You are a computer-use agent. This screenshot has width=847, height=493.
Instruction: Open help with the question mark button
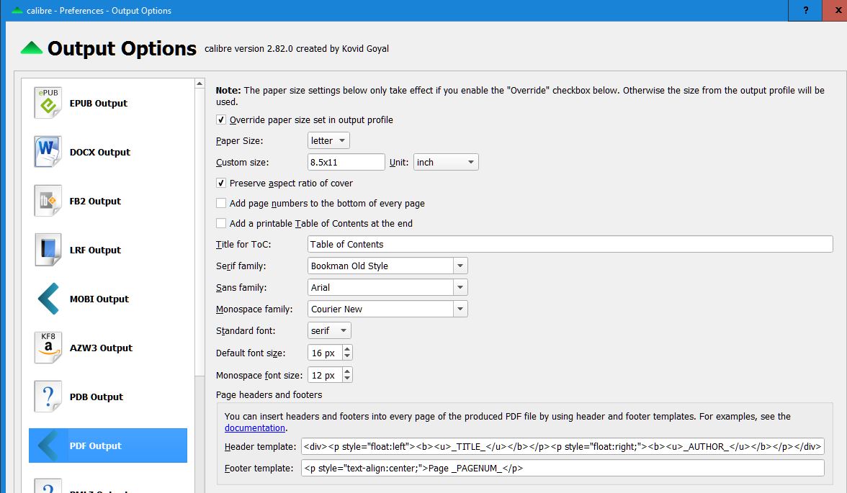click(805, 10)
